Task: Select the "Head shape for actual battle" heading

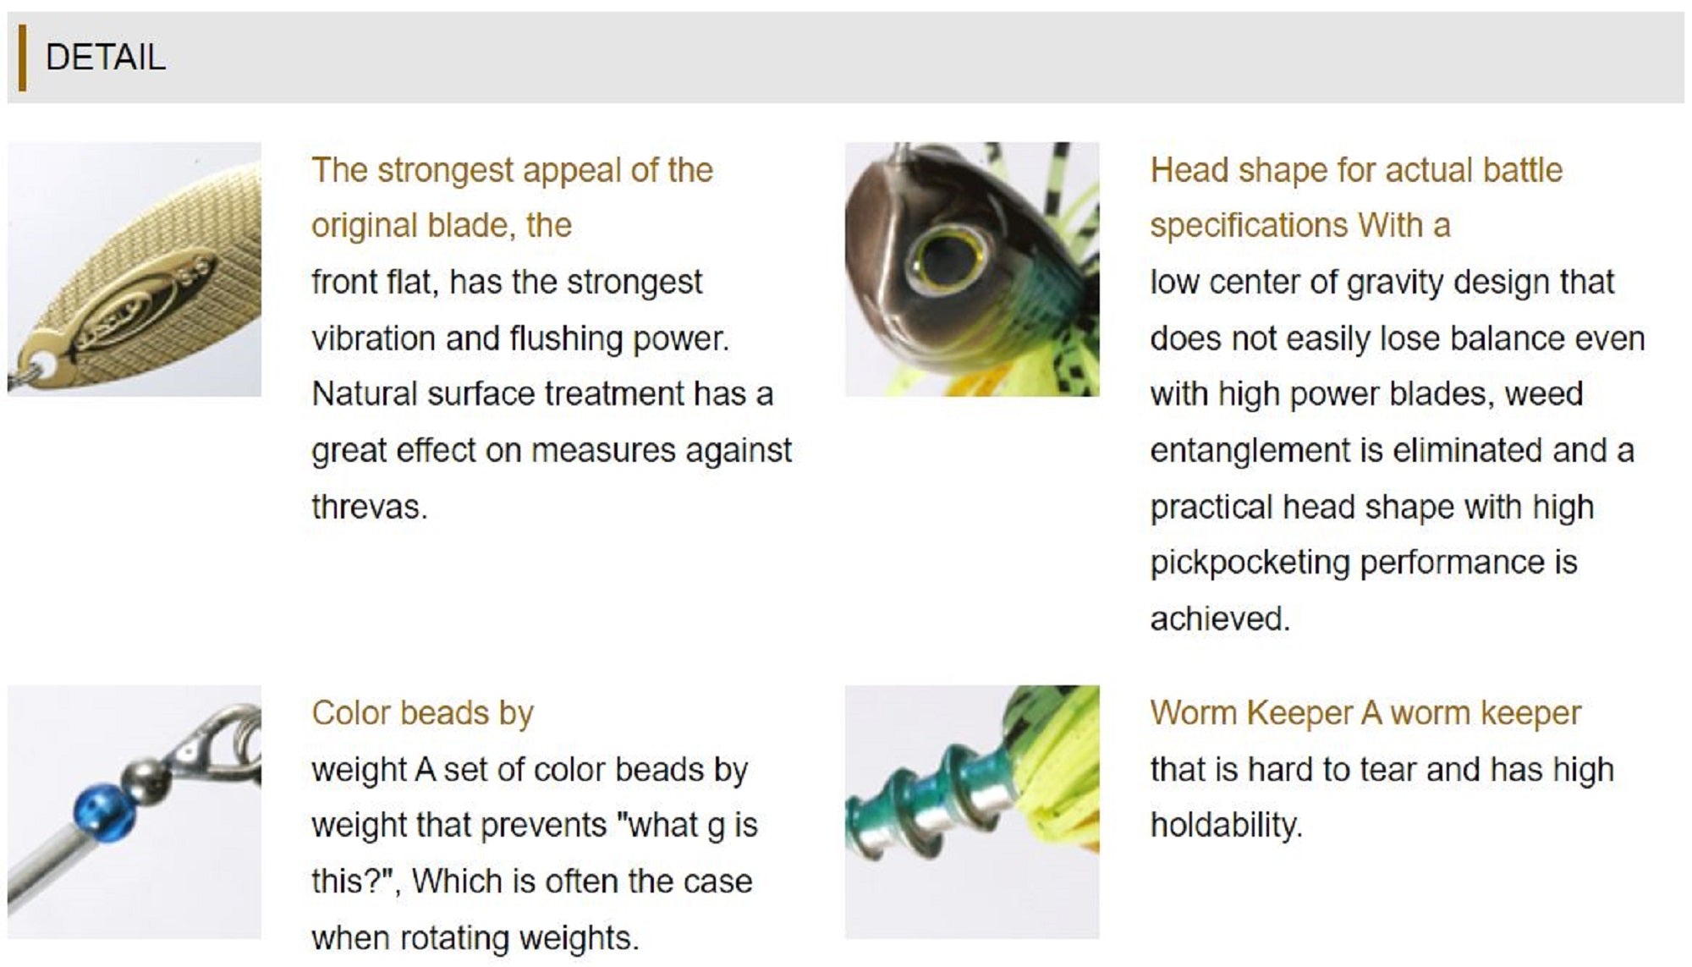Action: pyautogui.click(x=1355, y=170)
